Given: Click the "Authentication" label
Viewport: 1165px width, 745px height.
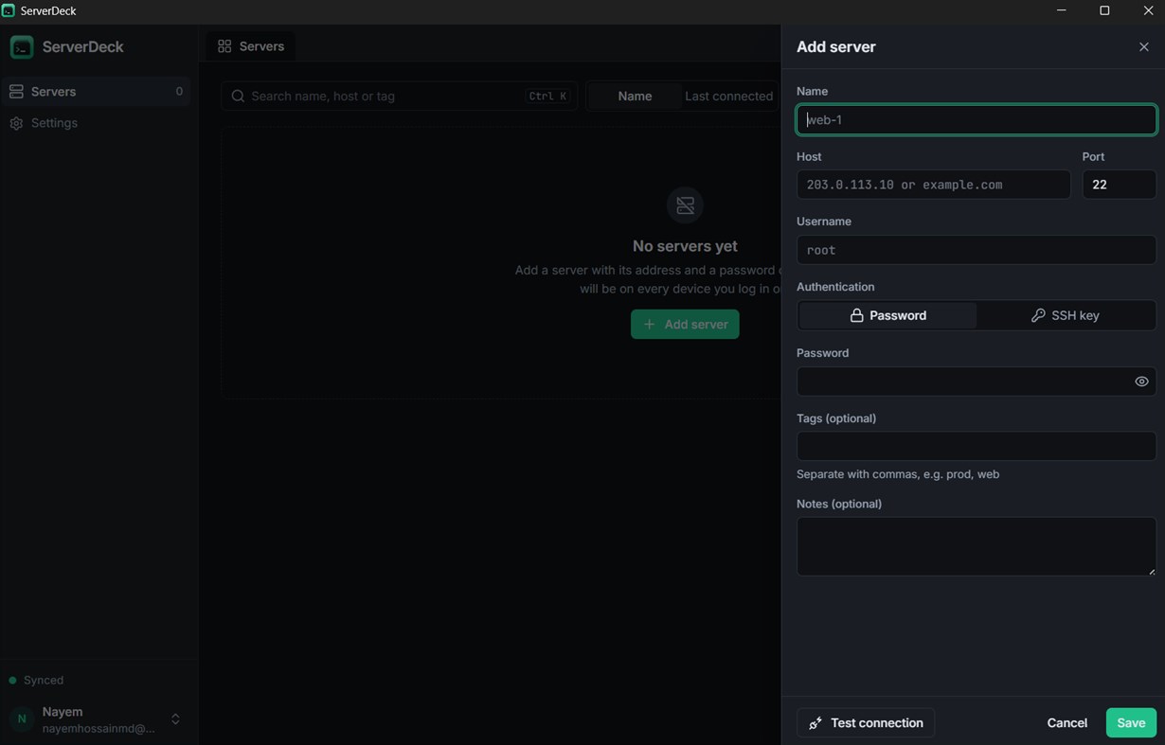Looking at the screenshot, I should [835, 287].
